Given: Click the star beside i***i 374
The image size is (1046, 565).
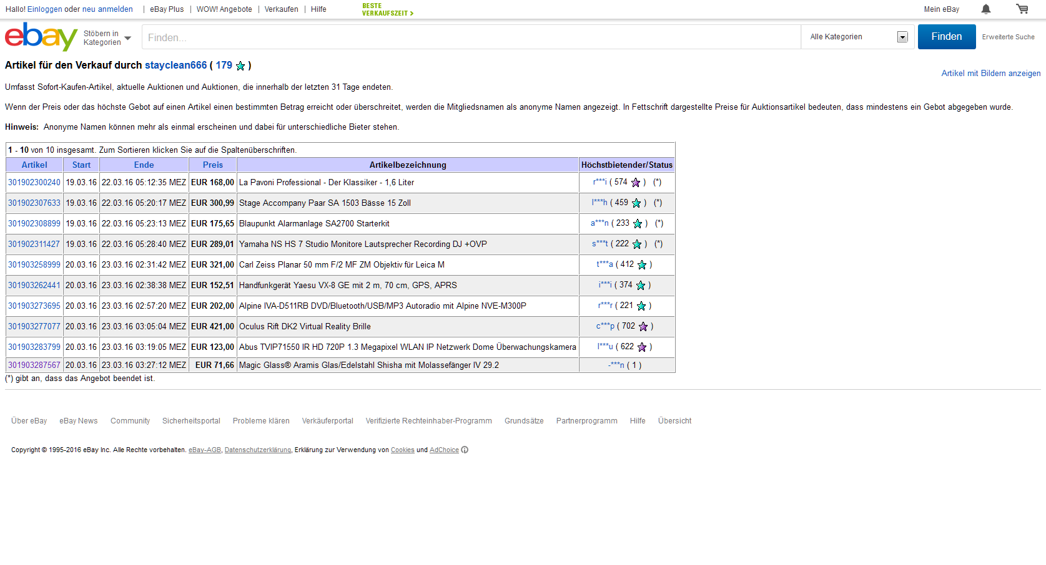Looking at the screenshot, I should click(x=641, y=286).
